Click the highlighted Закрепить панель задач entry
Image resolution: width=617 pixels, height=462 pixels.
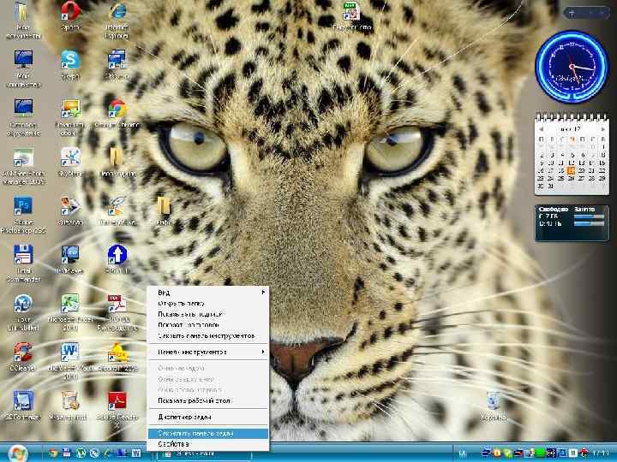tap(208, 433)
